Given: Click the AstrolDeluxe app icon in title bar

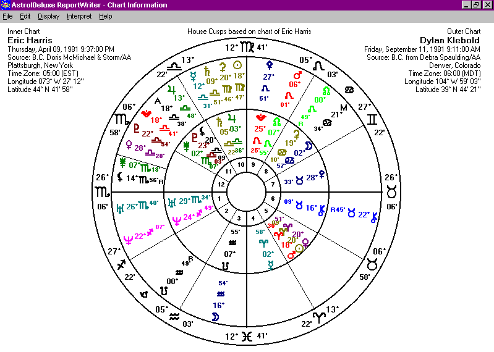Looking at the screenshot, I should pos(6,5).
